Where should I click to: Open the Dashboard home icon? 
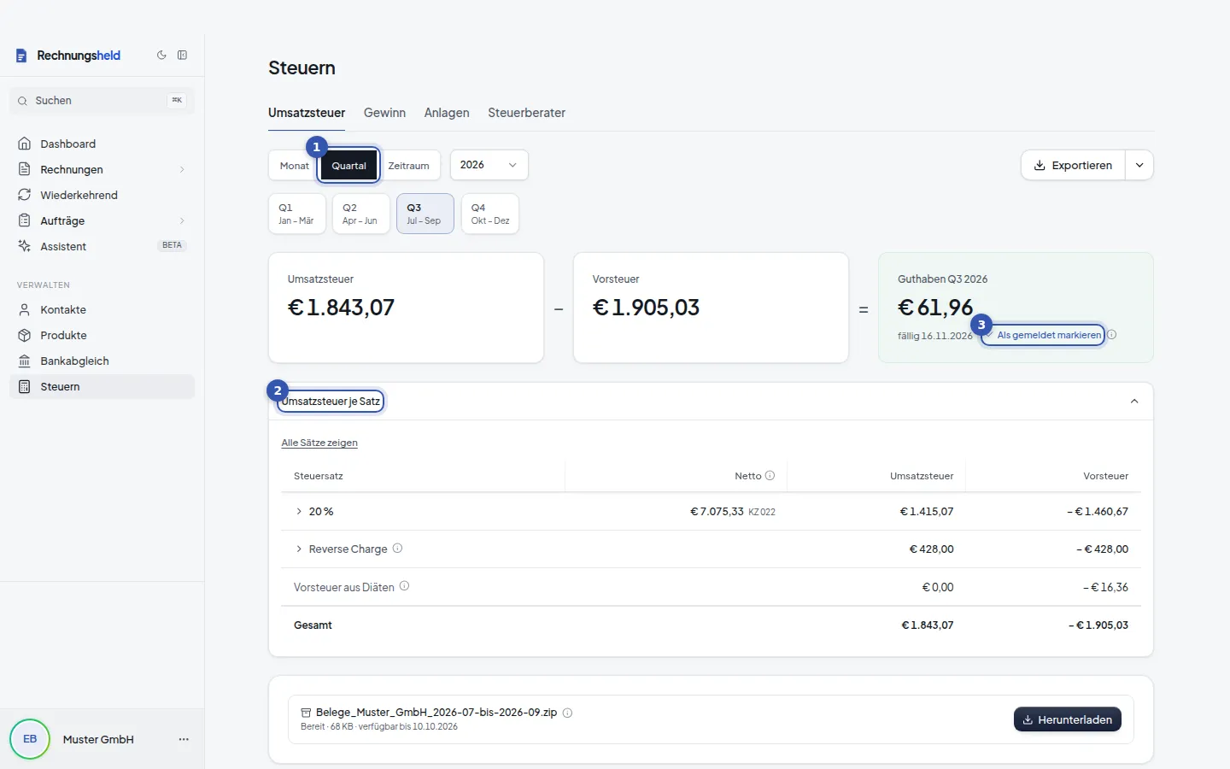25,144
